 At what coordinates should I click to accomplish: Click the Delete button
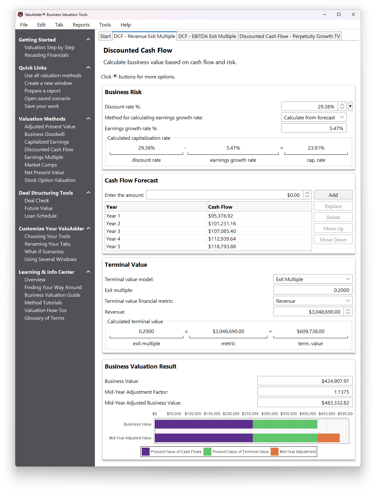[333, 217]
